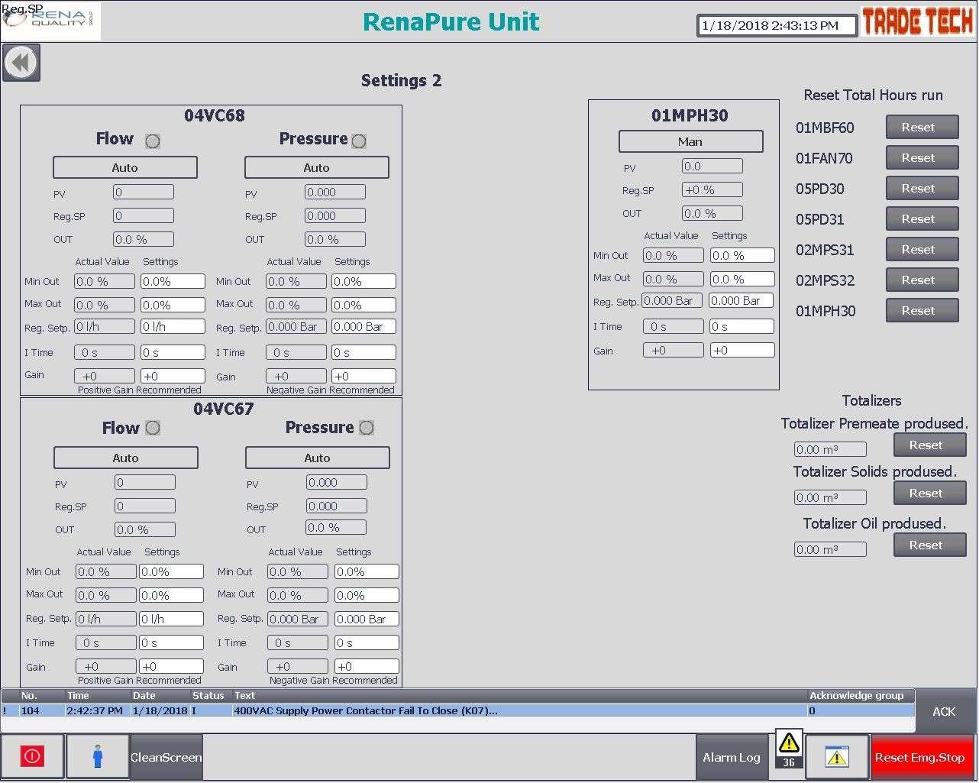Reset total hours for 01MBF60
The width and height of the screenshot is (979, 783).
point(922,128)
